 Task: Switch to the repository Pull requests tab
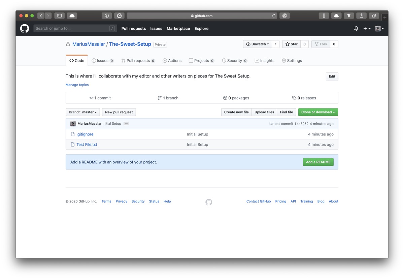tap(138, 61)
